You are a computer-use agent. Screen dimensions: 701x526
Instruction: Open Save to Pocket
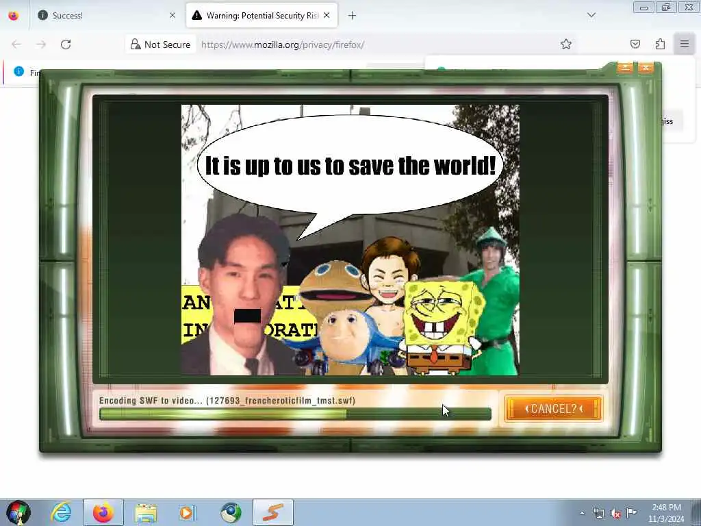click(x=635, y=44)
